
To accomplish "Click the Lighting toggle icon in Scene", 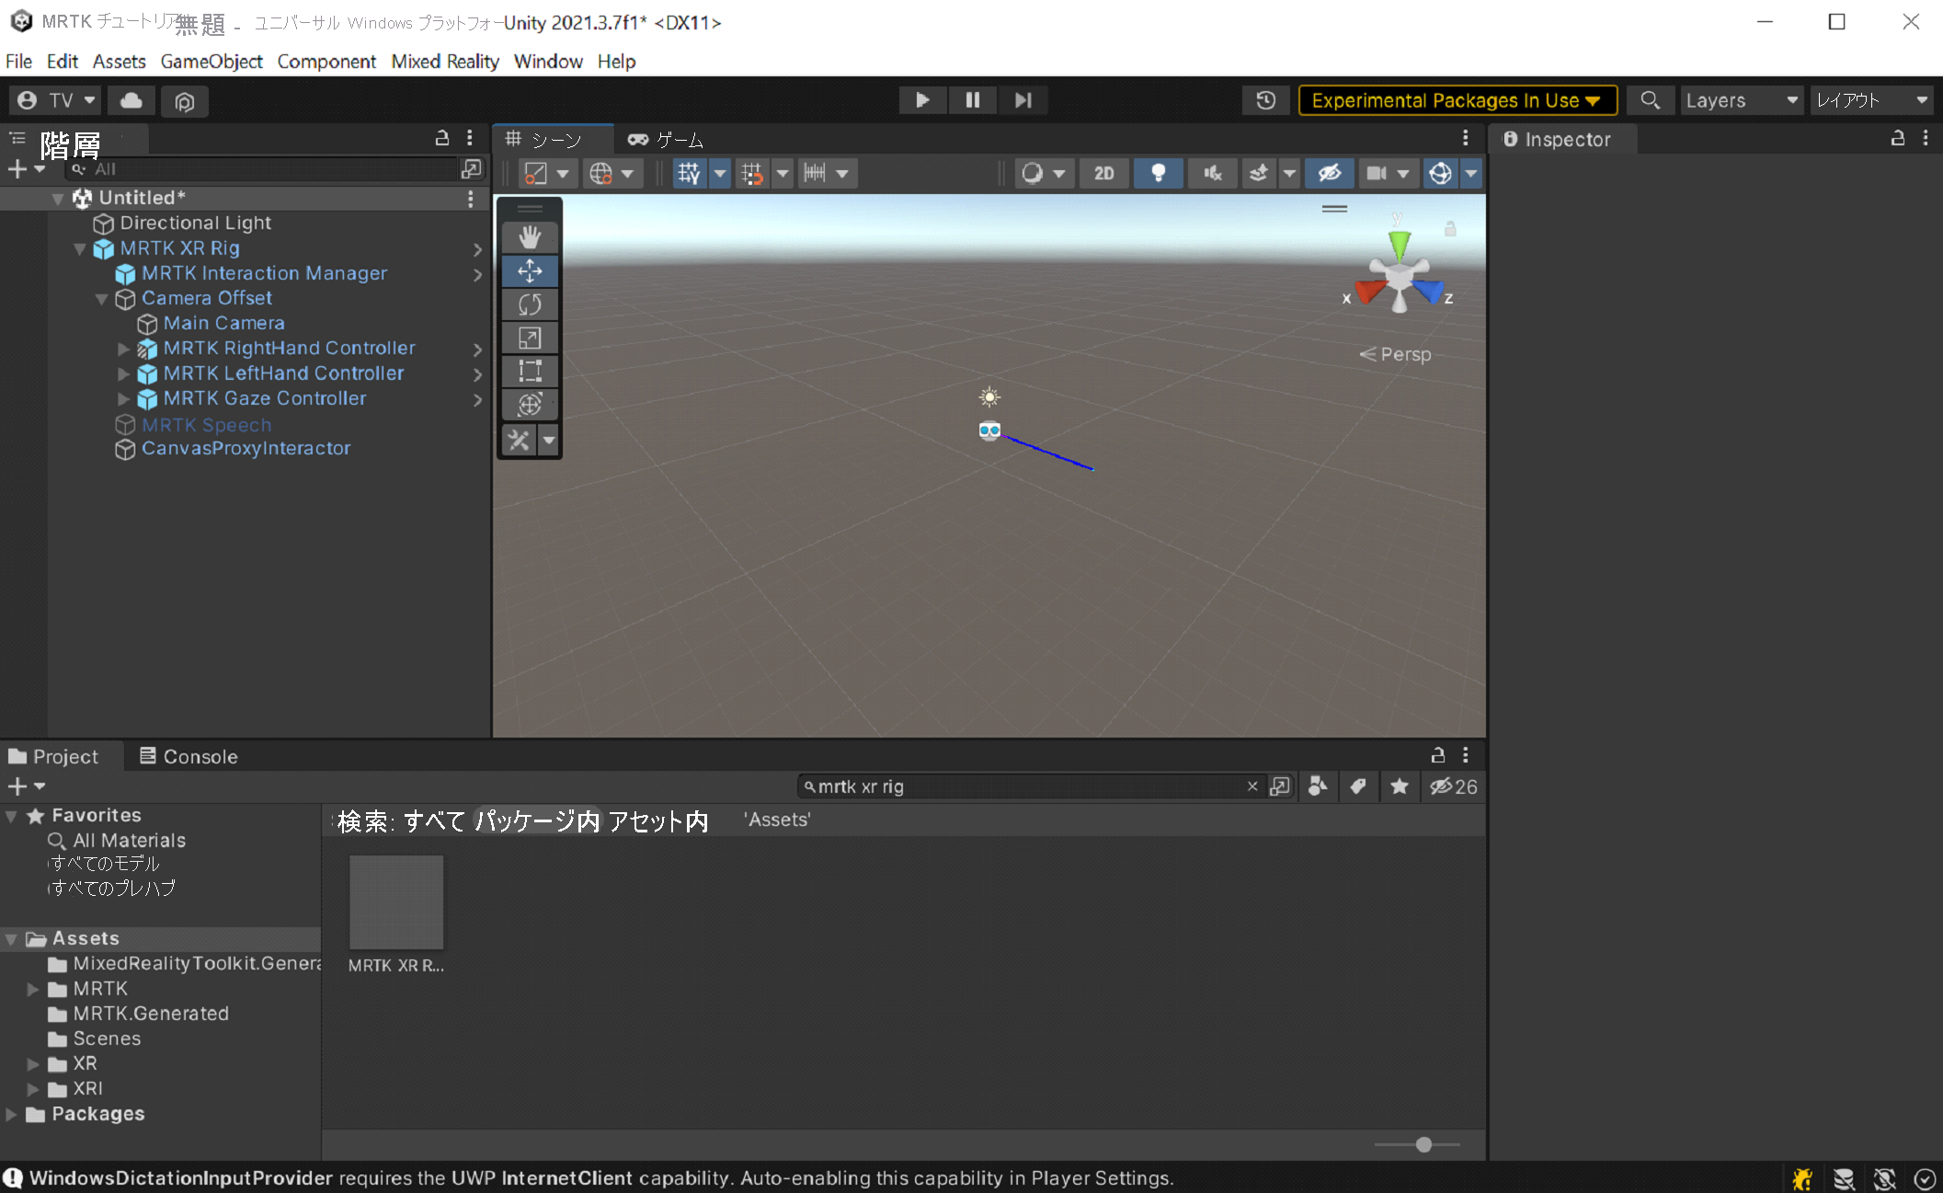I will click(1158, 172).
